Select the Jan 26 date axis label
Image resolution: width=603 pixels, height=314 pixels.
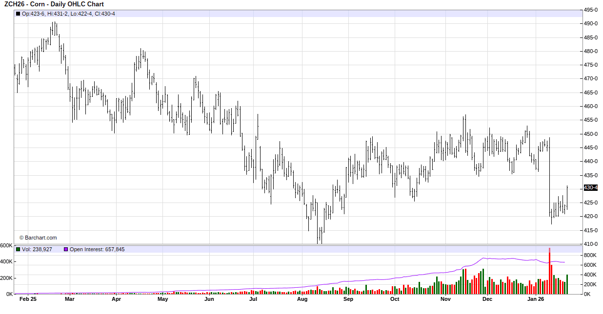(536, 299)
